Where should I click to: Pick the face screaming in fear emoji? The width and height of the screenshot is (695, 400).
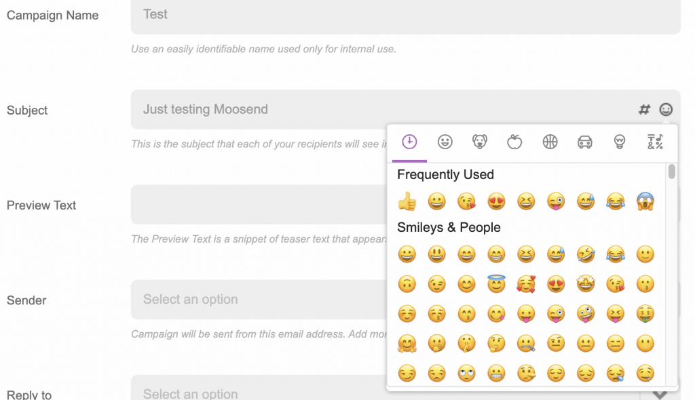645,201
